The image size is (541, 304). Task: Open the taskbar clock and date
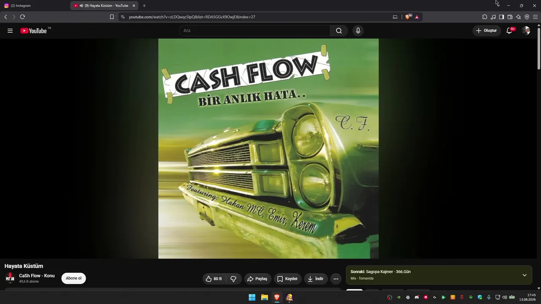(528, 297)
